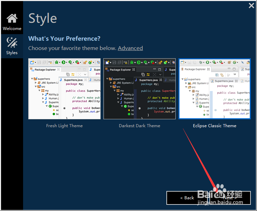The image size is (257, 211).
Task: Select the Styles sidebar item
Action: [x=12, y=46]
